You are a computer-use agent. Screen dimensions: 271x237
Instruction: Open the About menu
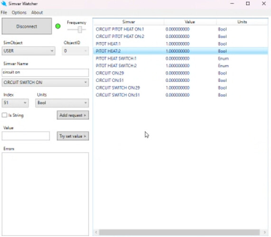(37, 12)
